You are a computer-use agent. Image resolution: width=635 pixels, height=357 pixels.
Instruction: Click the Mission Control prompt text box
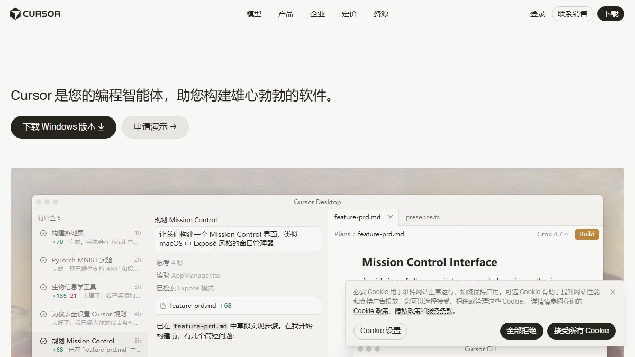[x=238, y=239]
